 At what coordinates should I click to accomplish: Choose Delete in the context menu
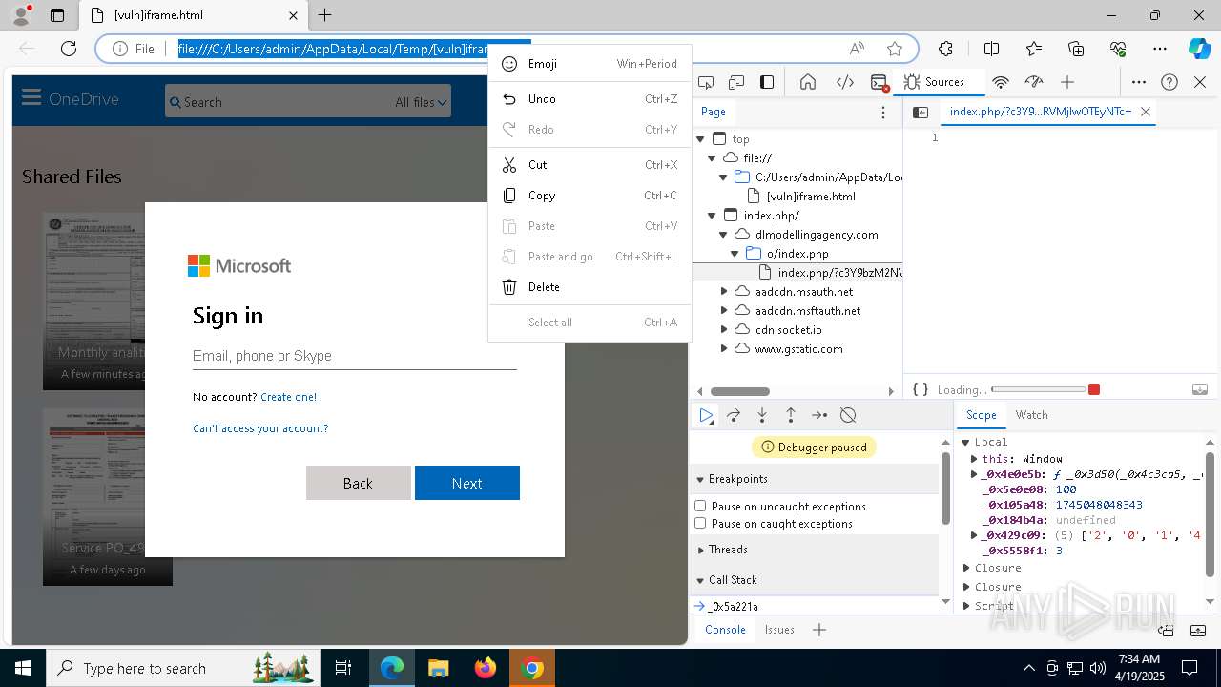pos(590,287)
